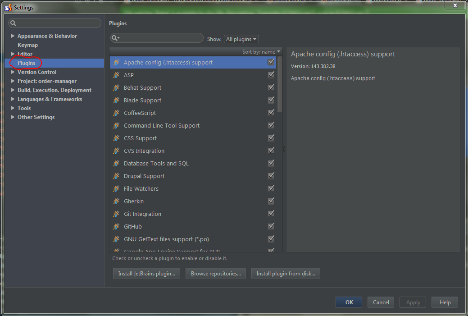
Task: Expand the Version Control arrow
Action: (x=13, y=72)
